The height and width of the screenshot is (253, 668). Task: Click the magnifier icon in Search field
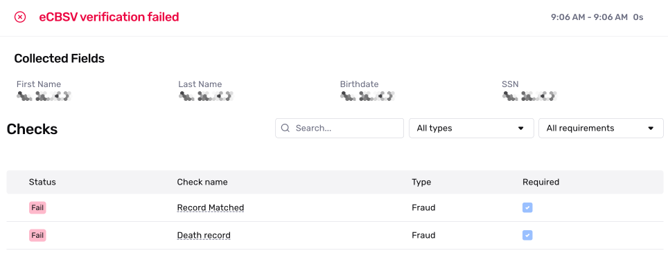coord(286,128)
